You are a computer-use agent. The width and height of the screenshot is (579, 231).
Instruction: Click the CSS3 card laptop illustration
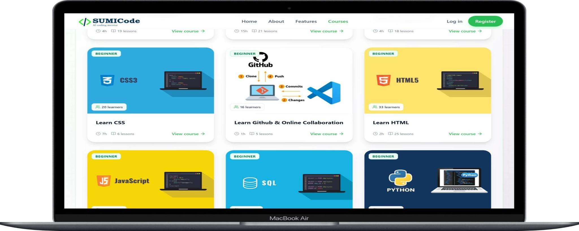point(183,81)
